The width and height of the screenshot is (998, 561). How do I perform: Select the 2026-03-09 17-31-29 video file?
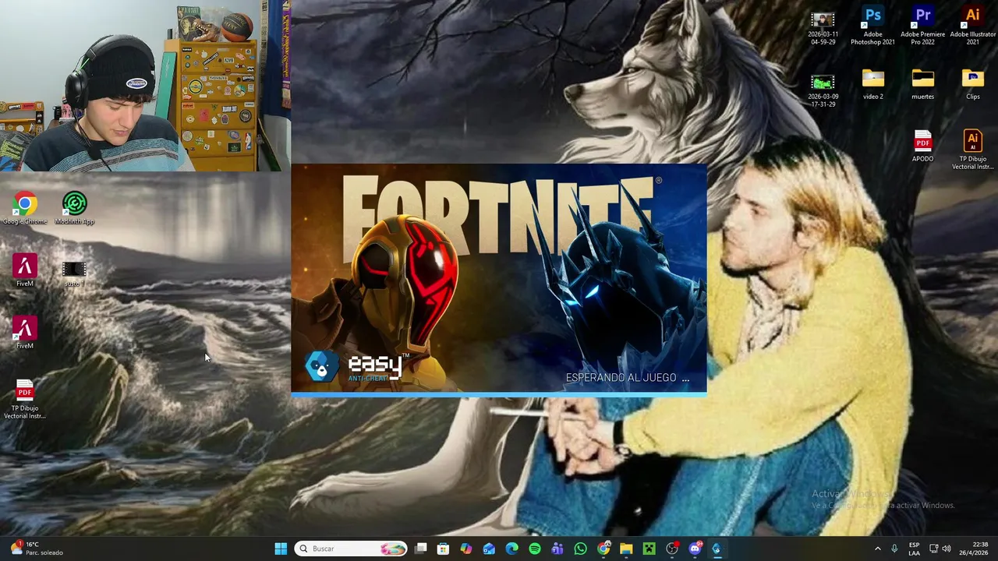823,91
